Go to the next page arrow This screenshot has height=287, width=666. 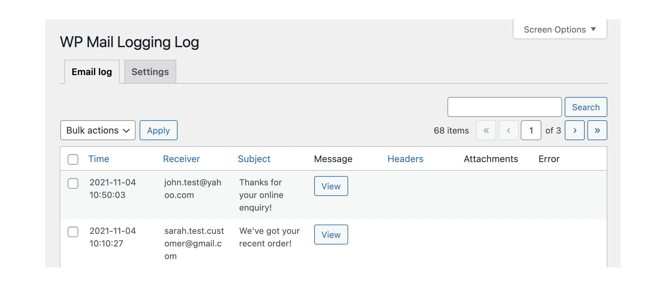pyautogui.click(x=574, y=130)
